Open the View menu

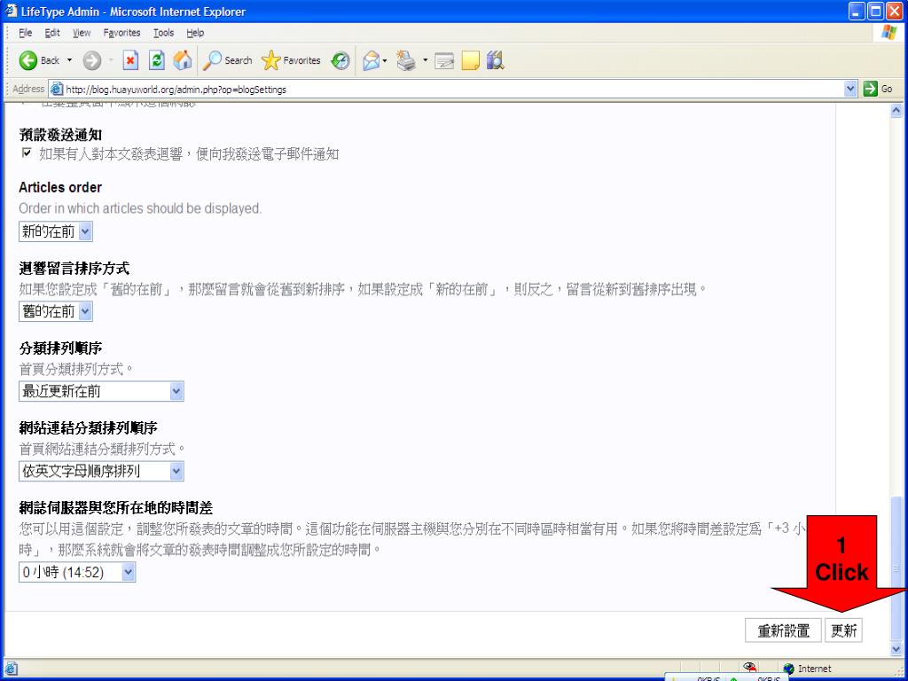coord(82,33)
